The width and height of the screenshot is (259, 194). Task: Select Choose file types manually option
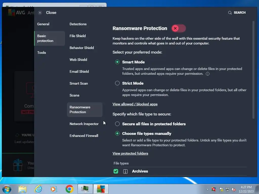pyautogui.click(x=117, y=133)
